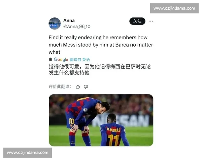Click the 翻译自 英语 translation source link
Screen dimensions: 202x161
coord(80,60)
